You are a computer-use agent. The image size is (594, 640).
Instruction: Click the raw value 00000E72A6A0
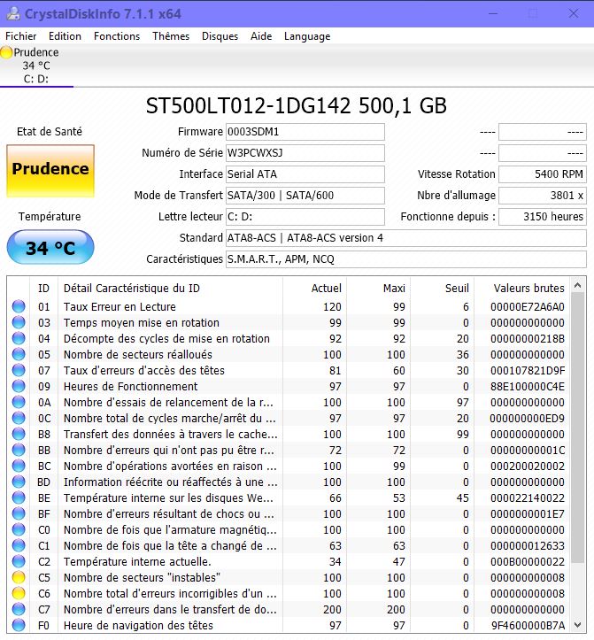[x=527, y=306]
